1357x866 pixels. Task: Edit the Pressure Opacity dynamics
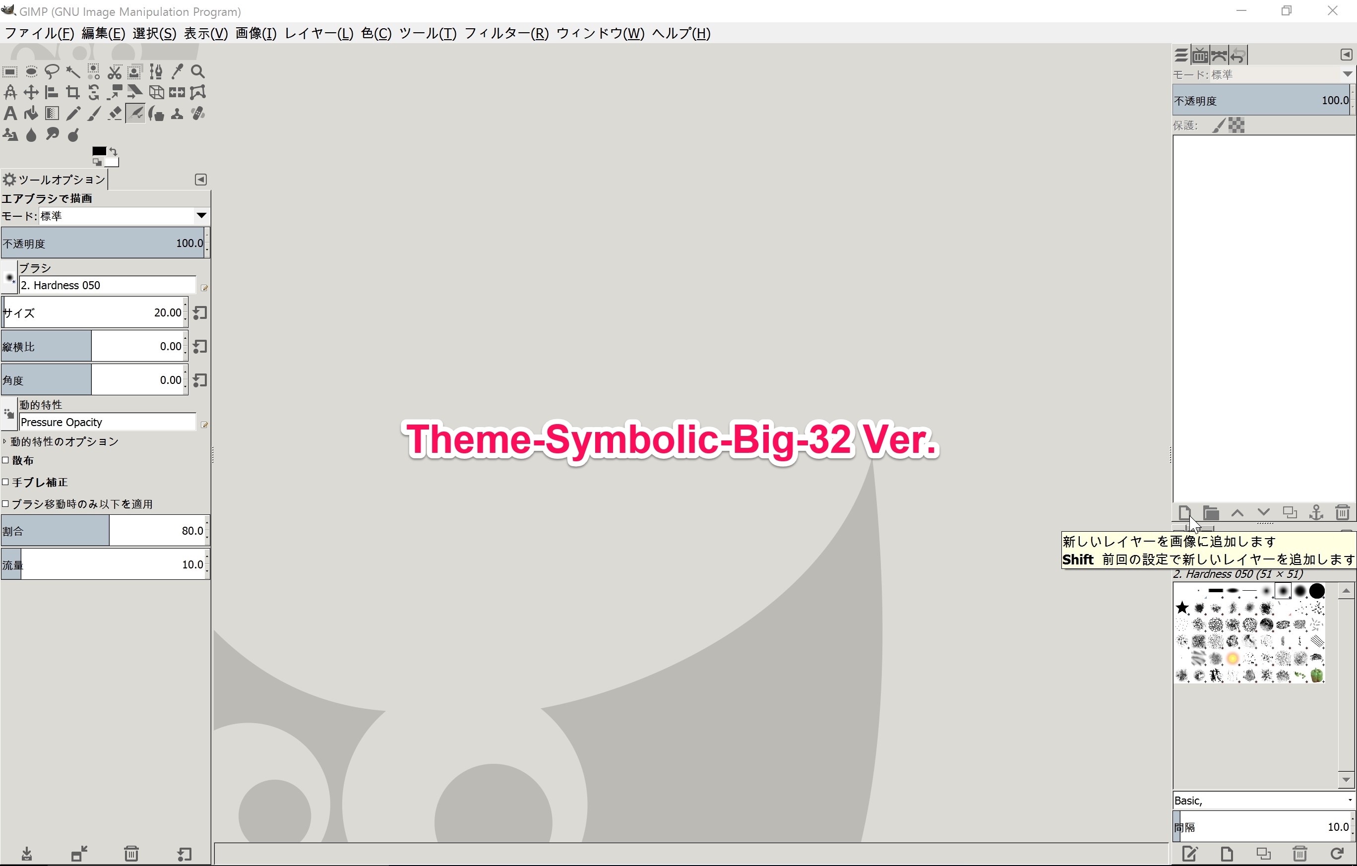(204, 424)
